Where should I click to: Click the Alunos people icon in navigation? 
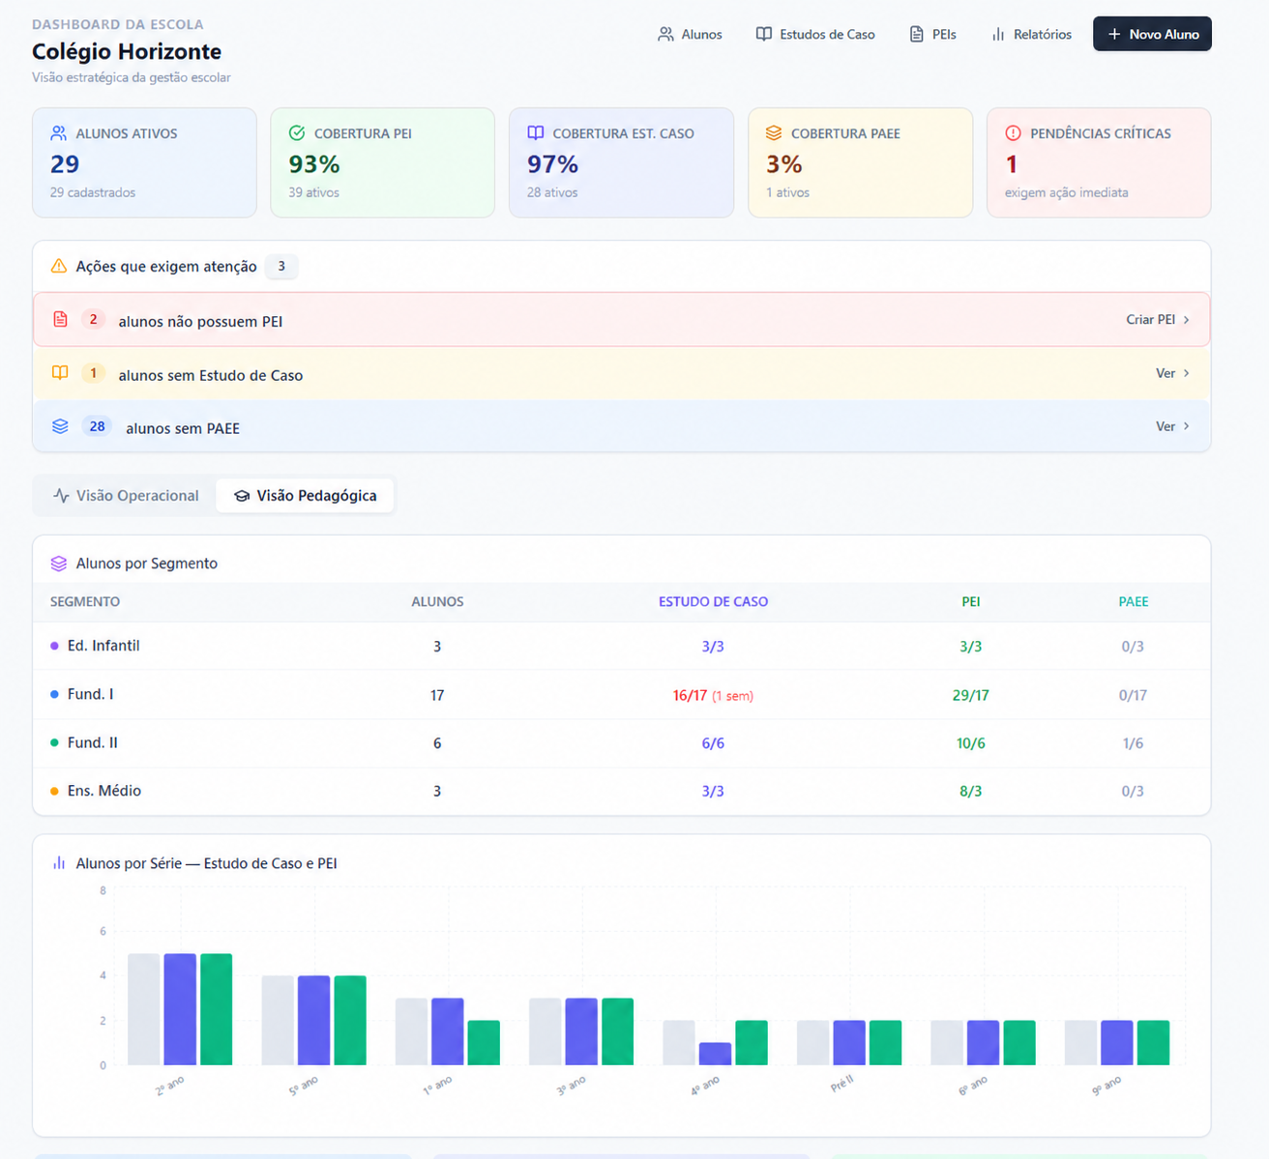[x=665, y=34]
